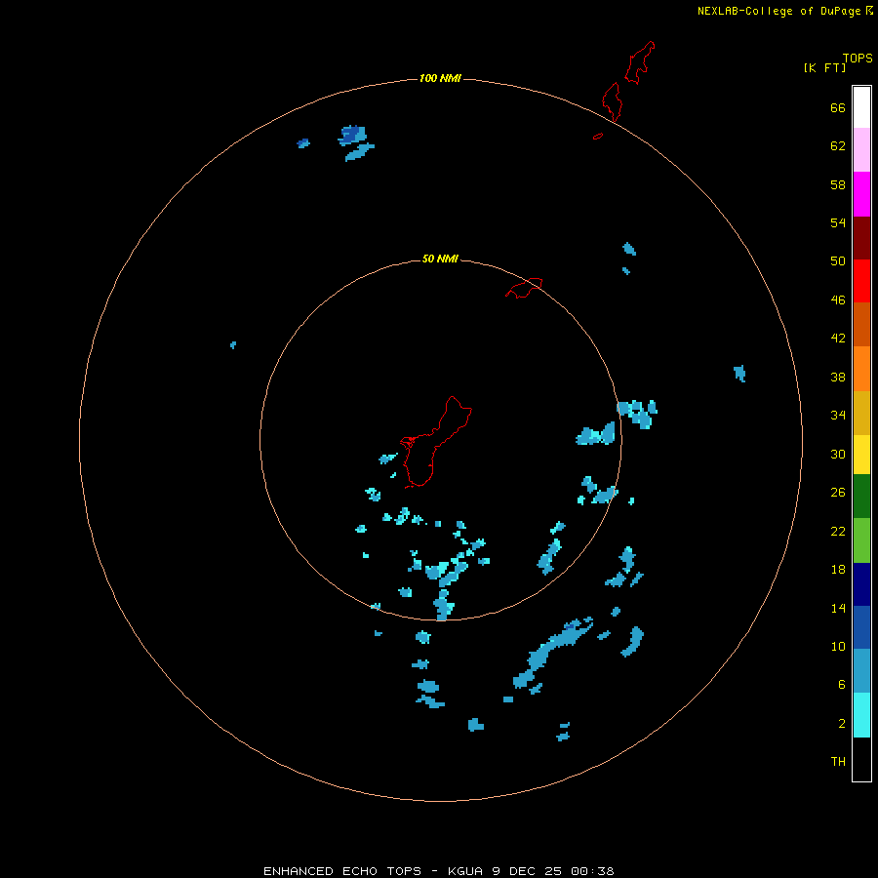
Task: Click the legend value 22
Action: tap(838, 531)
